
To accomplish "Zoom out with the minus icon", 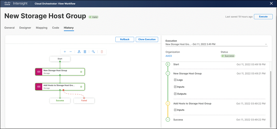I will click(x=71, y=52).
